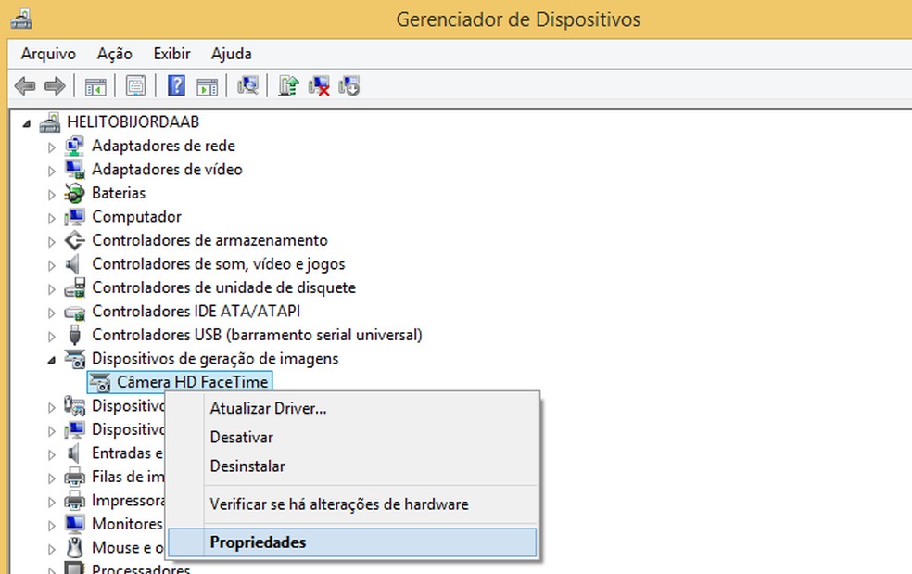Viewport: 912px width, 574px height.
Task: Click the Properties toolbar icon
Action: pos(136,85)
